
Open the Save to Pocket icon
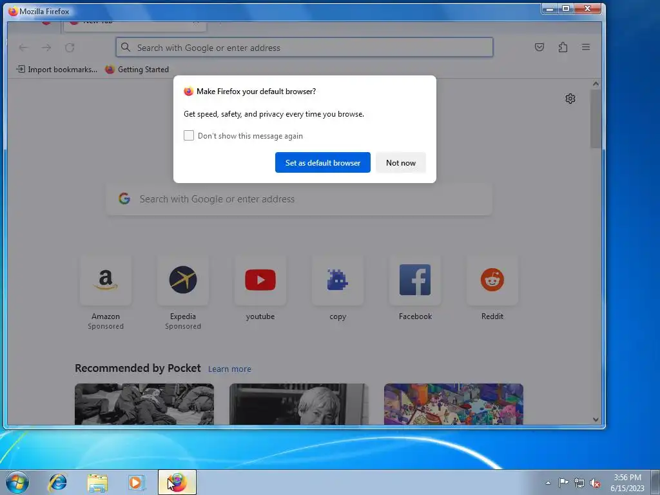click(539, 47)
